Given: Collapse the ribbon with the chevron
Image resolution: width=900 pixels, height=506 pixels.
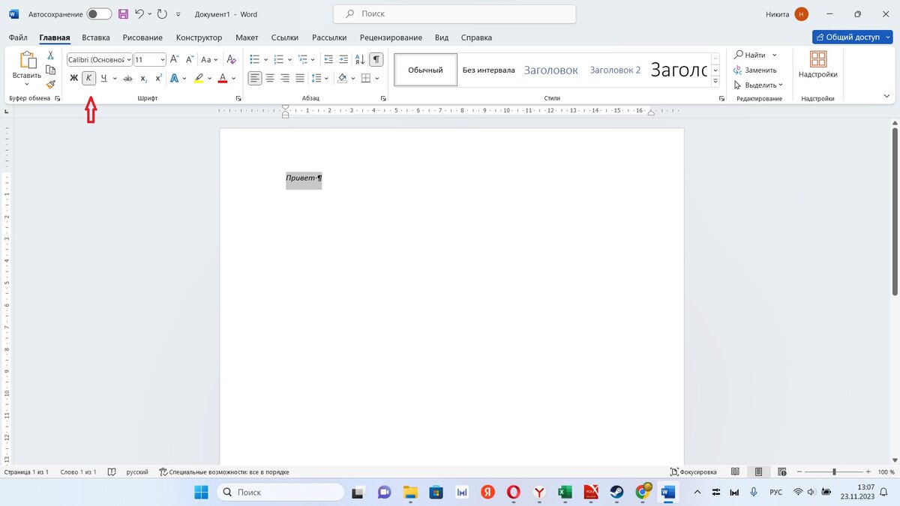Looking at the screenshot, I should tap(887, 96).
